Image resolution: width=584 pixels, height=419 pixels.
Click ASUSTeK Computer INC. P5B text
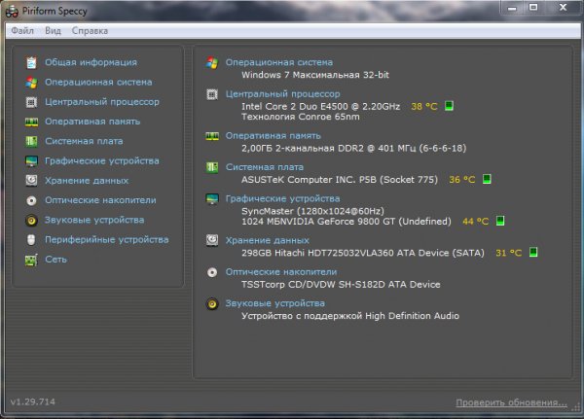(x=340, y=180)
